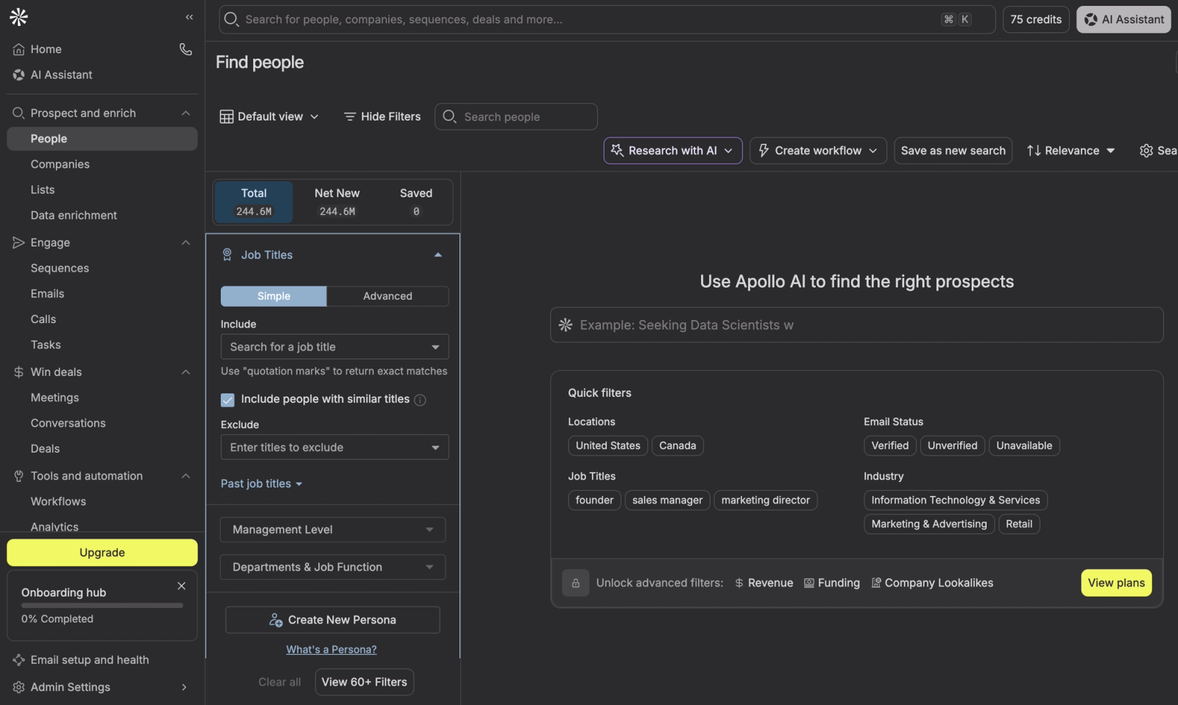The image size is (1178, 705).
Task: Toggle the United States location filter
Action: pyautogui.click(x=608, y=446)
